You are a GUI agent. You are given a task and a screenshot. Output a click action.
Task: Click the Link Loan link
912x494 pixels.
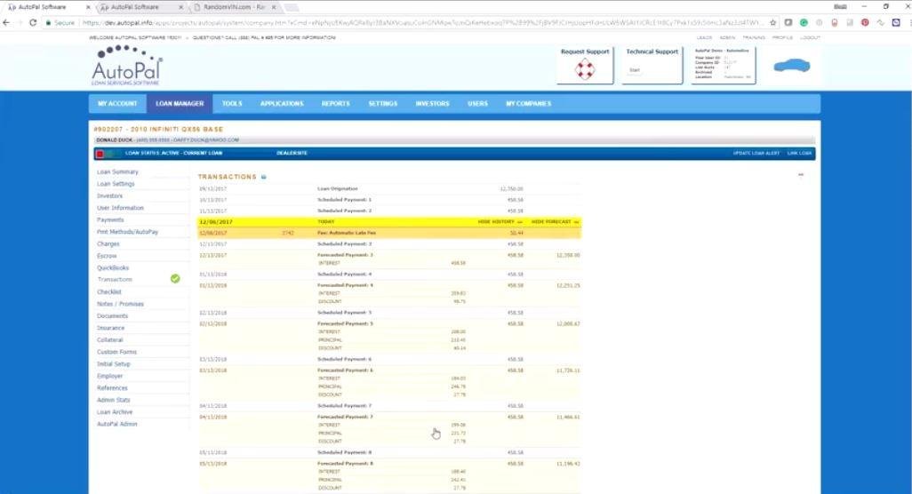[x=799, y=154]
